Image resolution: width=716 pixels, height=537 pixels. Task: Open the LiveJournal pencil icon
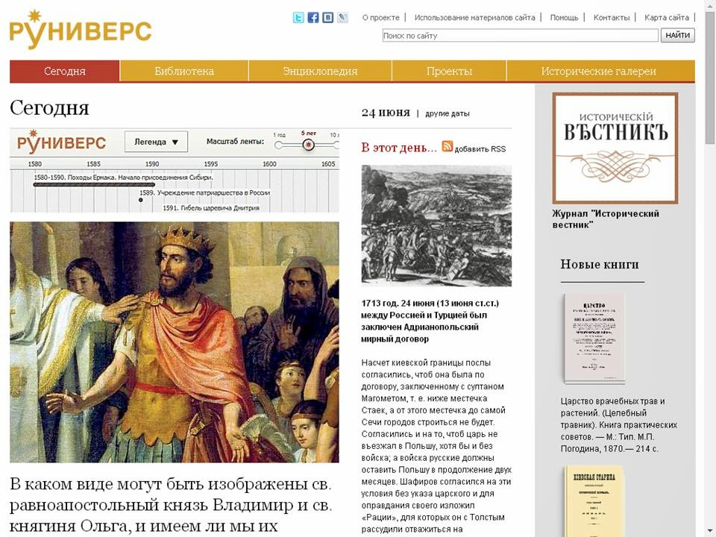tap(342, 18)
